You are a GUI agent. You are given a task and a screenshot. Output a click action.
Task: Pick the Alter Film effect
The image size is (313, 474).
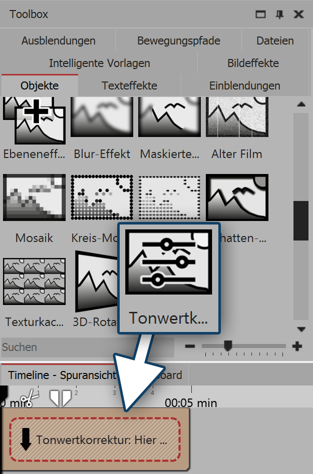[x=237, y=117]
